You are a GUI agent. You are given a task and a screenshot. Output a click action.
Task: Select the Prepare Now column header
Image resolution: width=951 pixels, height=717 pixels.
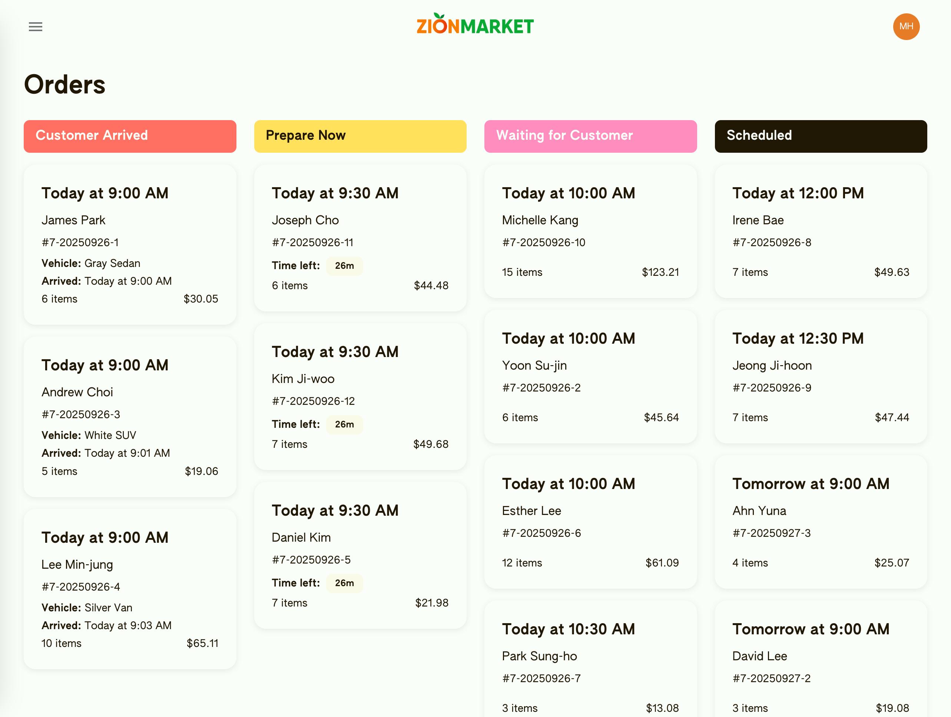360,136
